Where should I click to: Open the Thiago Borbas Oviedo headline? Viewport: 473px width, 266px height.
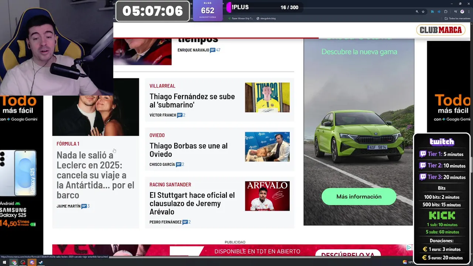point(188,150)
